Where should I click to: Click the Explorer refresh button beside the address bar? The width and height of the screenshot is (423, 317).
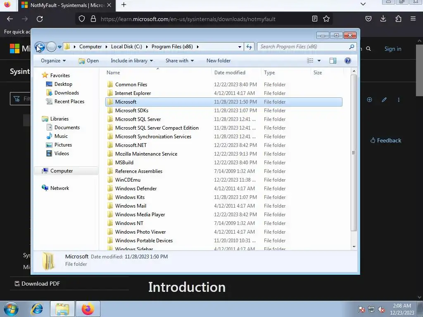(x=249, y=47)
